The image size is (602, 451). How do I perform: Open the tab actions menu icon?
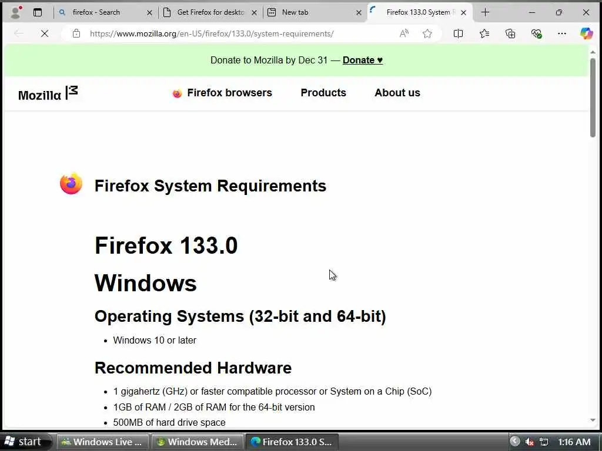tap(38, 12)
